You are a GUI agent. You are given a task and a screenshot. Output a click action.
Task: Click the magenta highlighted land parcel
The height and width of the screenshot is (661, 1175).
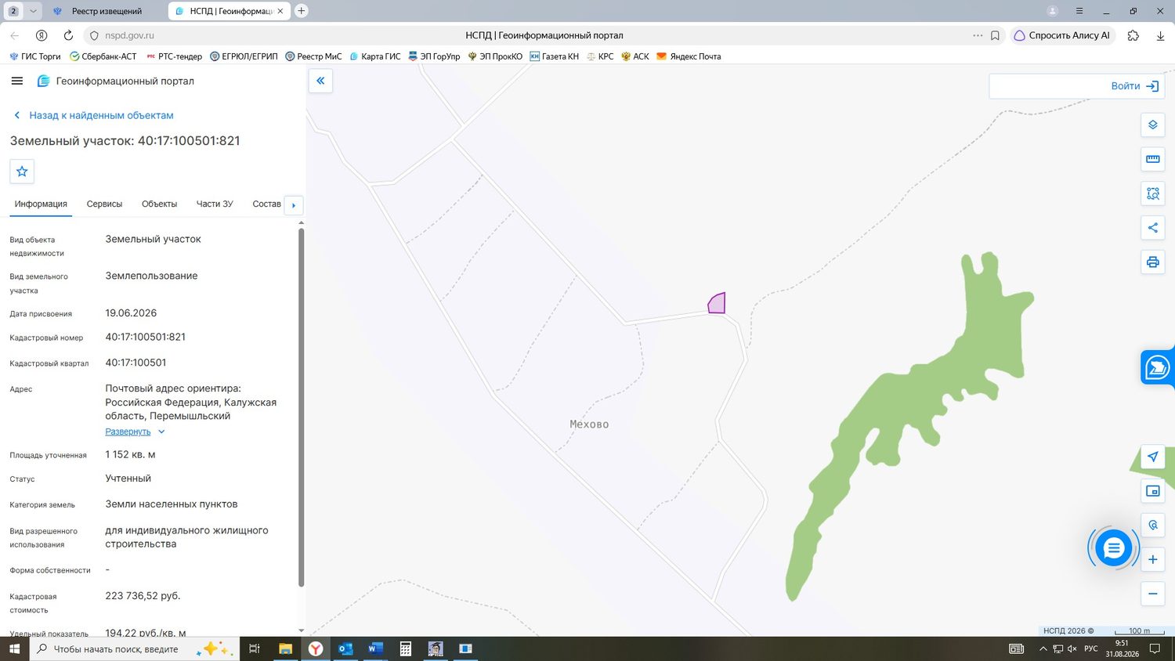pyautogui.click(x=718, y=304)
